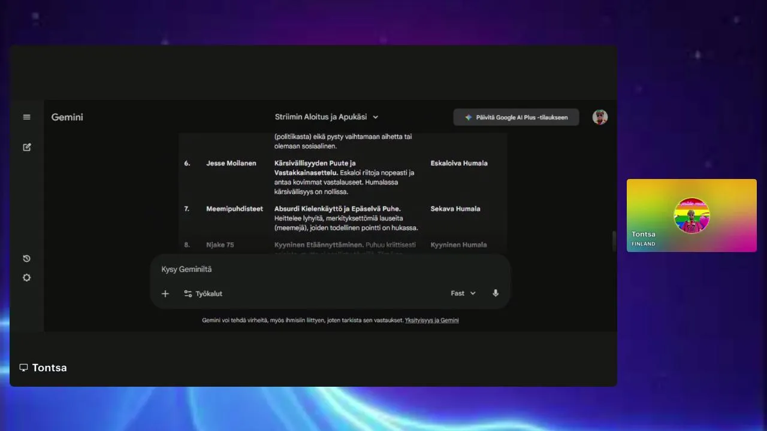Expand the Striimin Aloitus ja Apukäsi chat title menu
The width and height of the screenshot is (767, 431).
[x=327, y=117]
